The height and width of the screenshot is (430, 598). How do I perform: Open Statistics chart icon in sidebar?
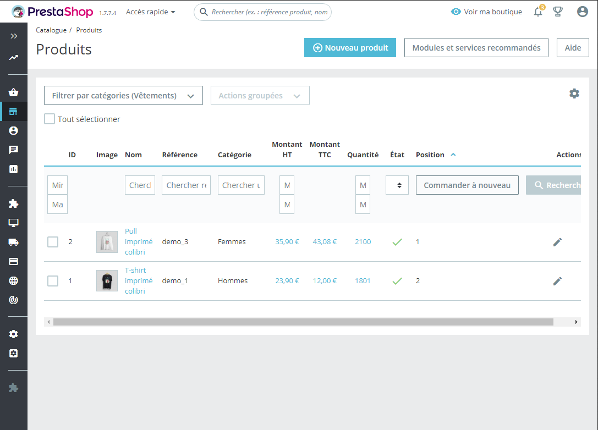(13, 169)
